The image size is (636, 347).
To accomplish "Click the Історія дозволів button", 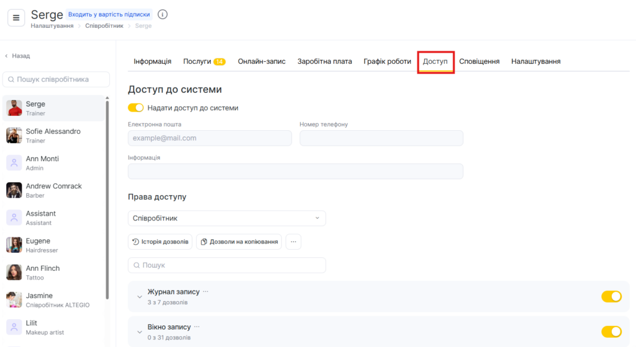I will click(160, 242).
